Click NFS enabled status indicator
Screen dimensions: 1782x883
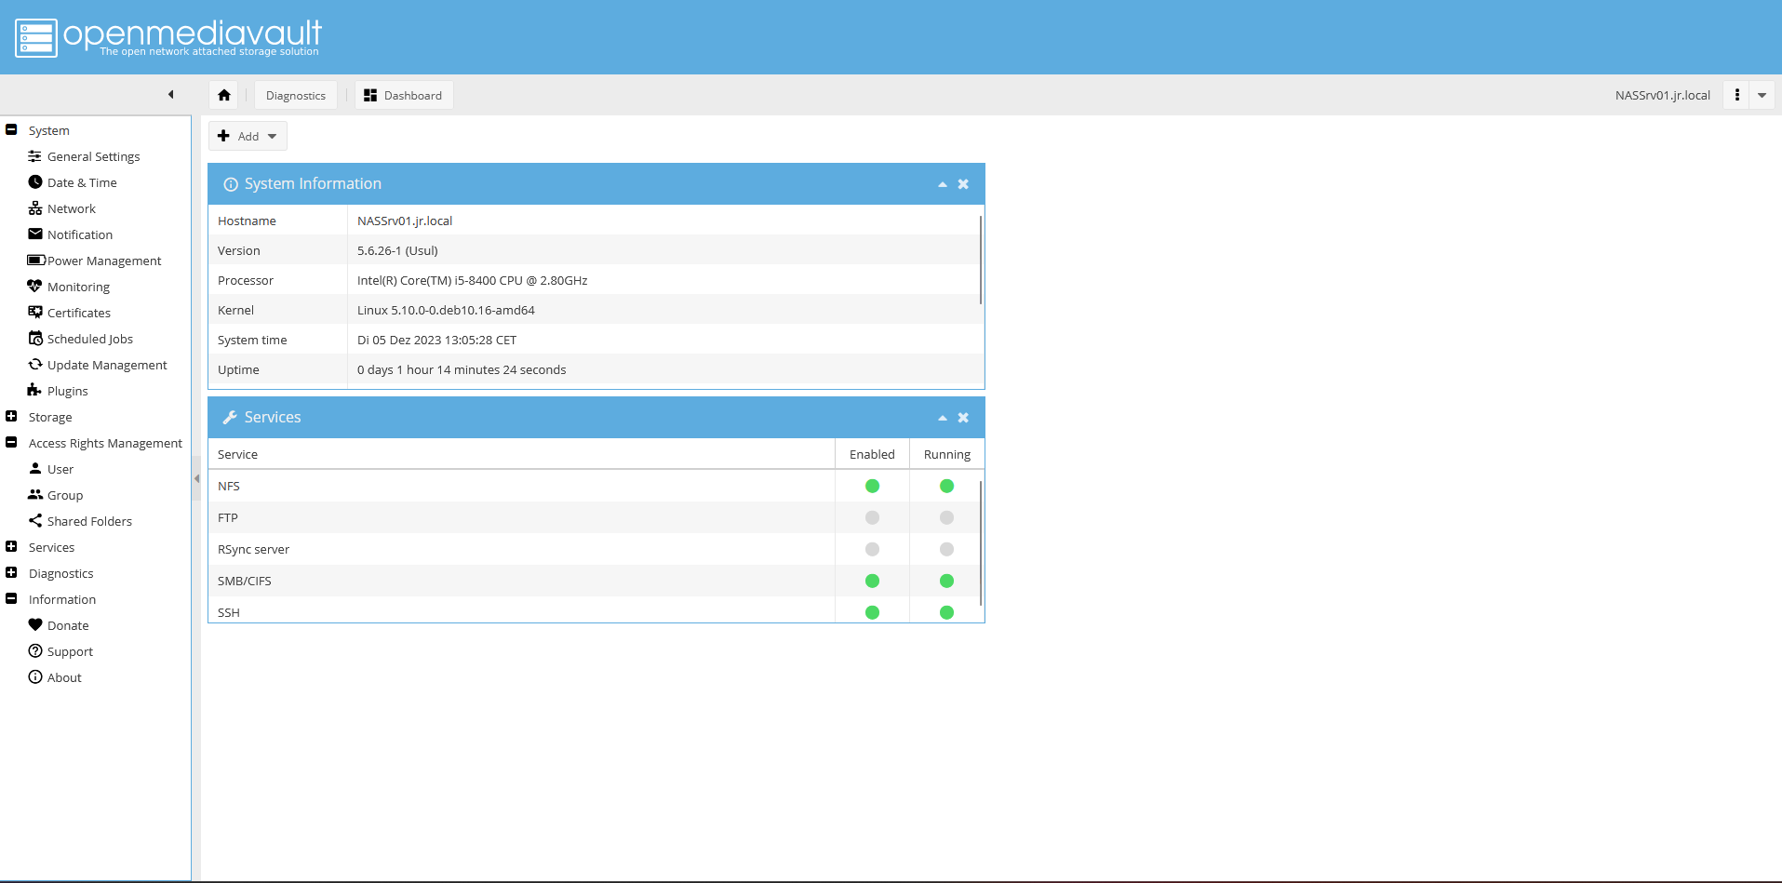872,486
